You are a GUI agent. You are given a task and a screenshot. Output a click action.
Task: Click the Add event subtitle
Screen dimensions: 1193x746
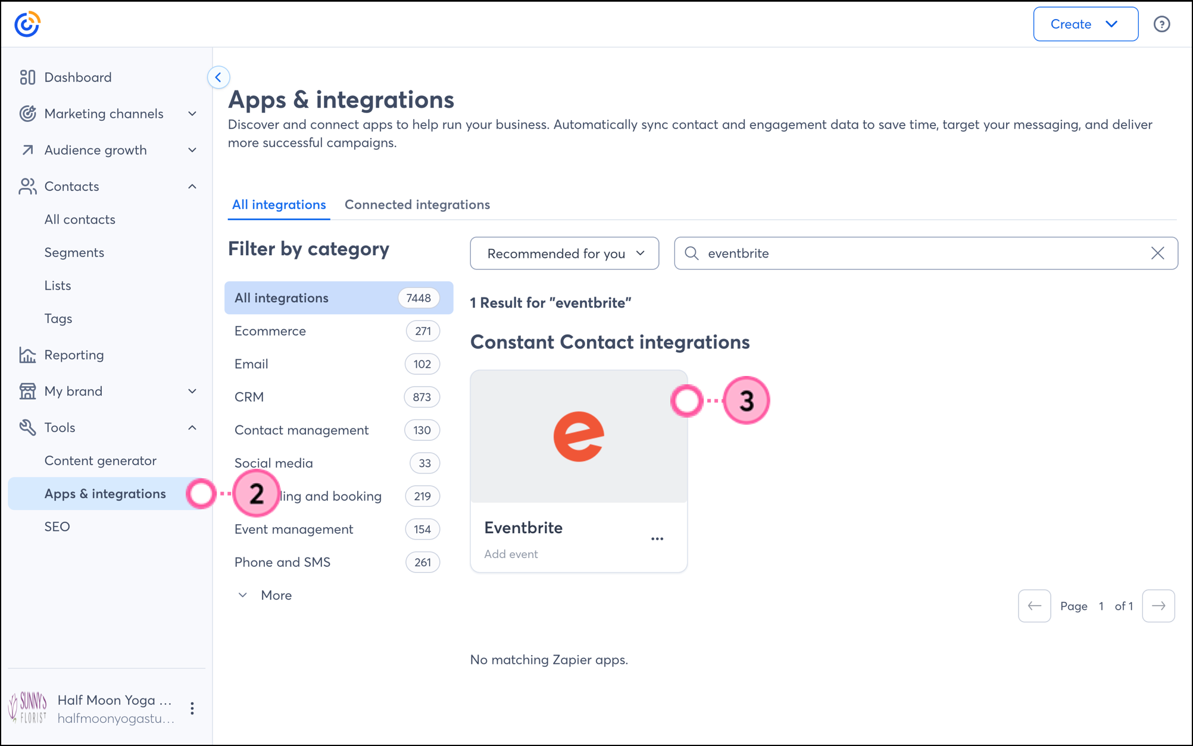click(x=511, y=554)
